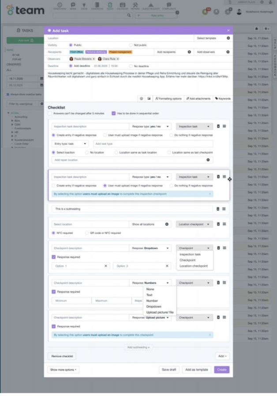Select the Not public radio button
The height and width of the screenshot is (396, 277).
pyautogui.click(x=131, y=45)
